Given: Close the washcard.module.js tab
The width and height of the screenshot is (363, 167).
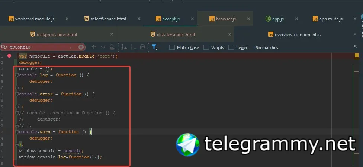Looking at the screenshot, I should pyautogui.click(x=67, y=19).
